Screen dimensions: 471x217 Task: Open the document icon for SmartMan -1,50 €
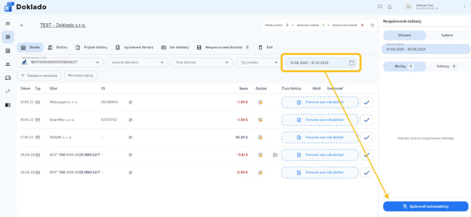pos(260,120)
